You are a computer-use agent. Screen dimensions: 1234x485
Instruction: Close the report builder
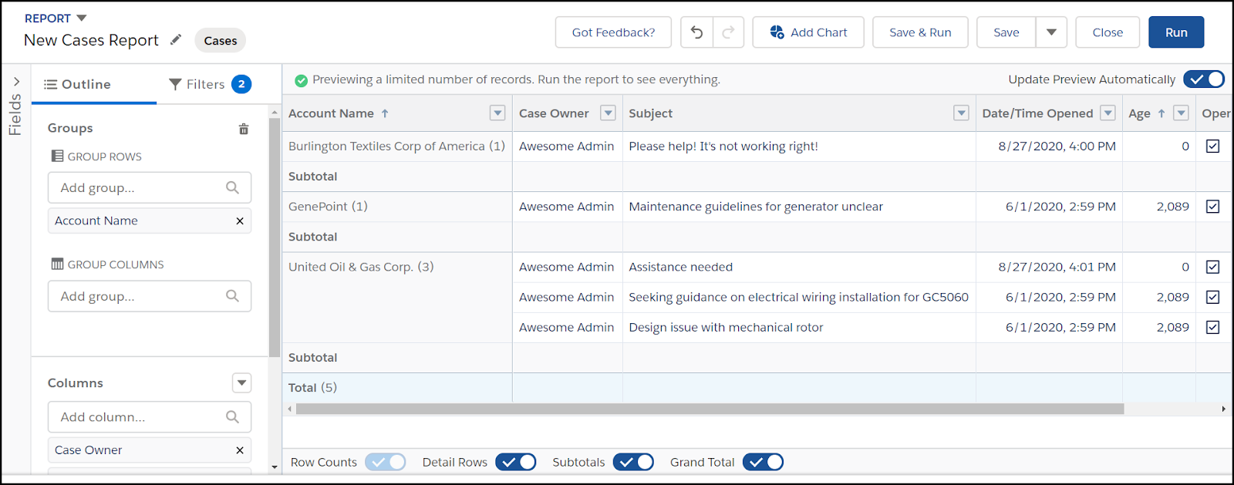click(x=1108, y=32)
